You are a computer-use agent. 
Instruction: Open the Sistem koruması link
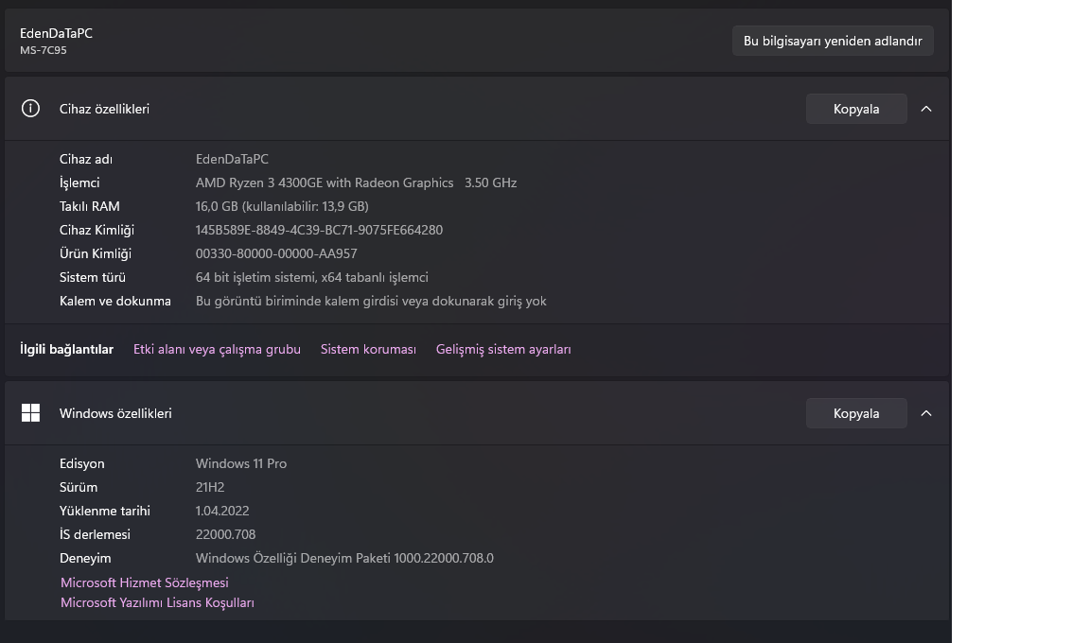coord(368,349)
